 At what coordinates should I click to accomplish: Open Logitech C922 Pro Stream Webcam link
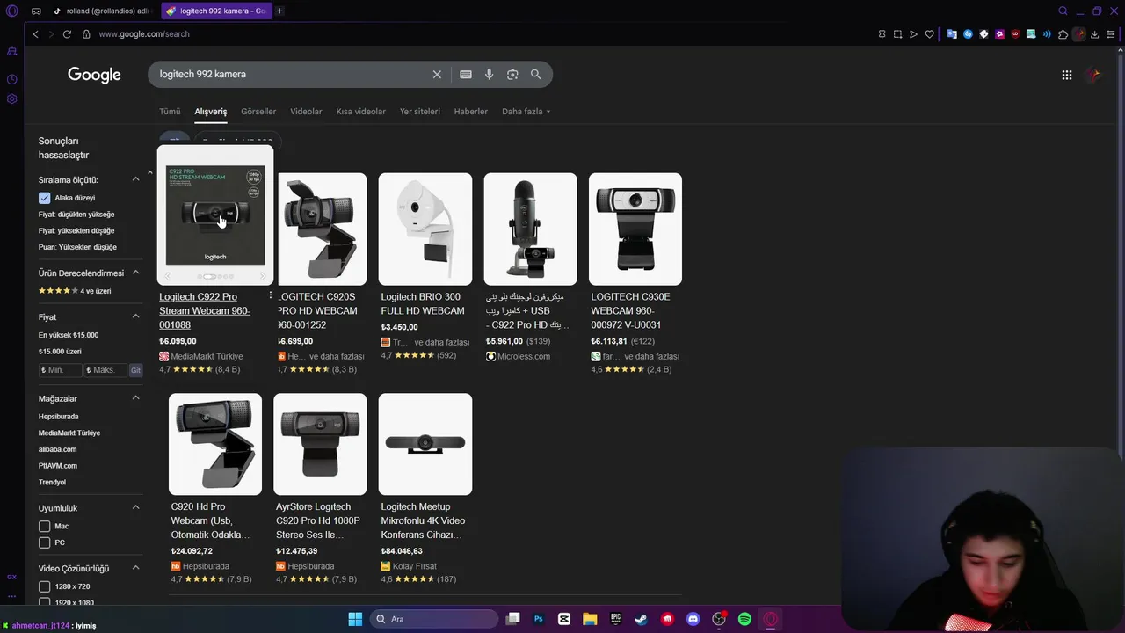coord(205,310)
